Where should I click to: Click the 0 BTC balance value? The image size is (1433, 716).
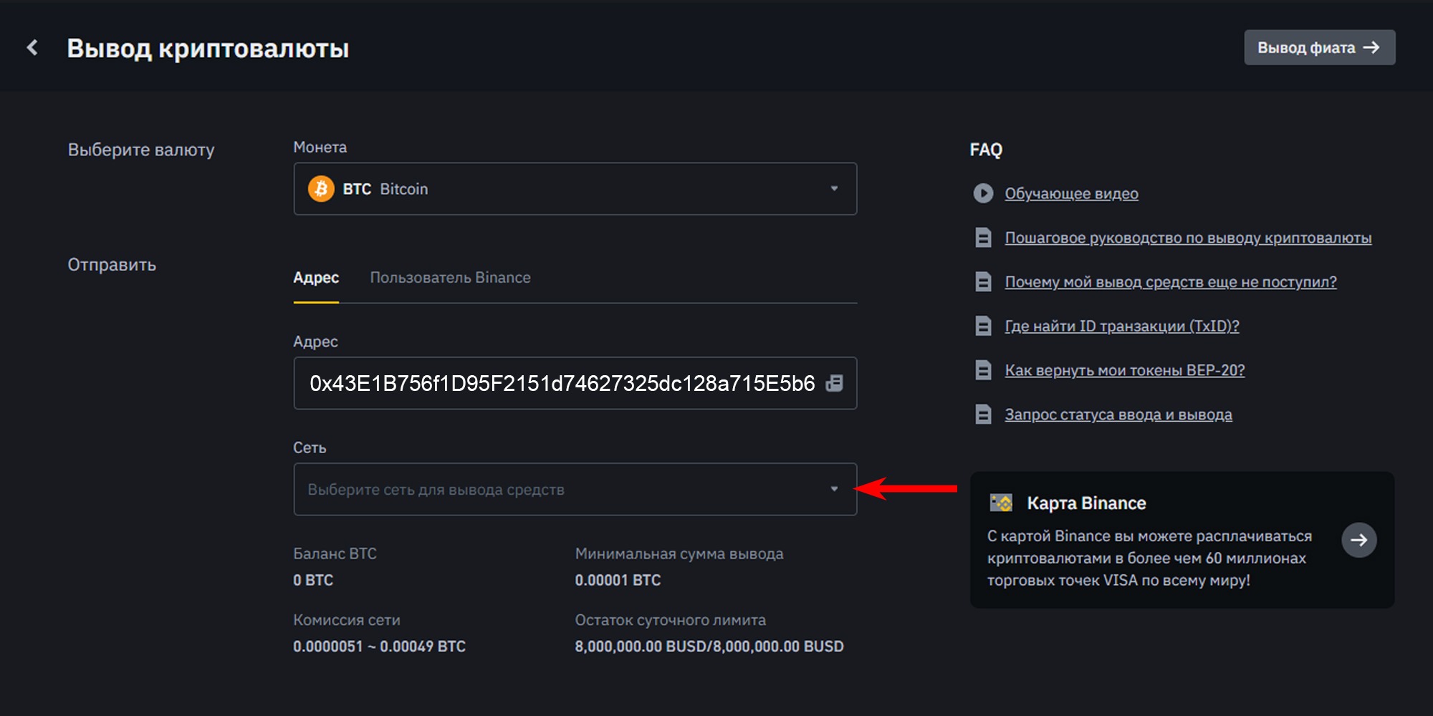point(313,580)
